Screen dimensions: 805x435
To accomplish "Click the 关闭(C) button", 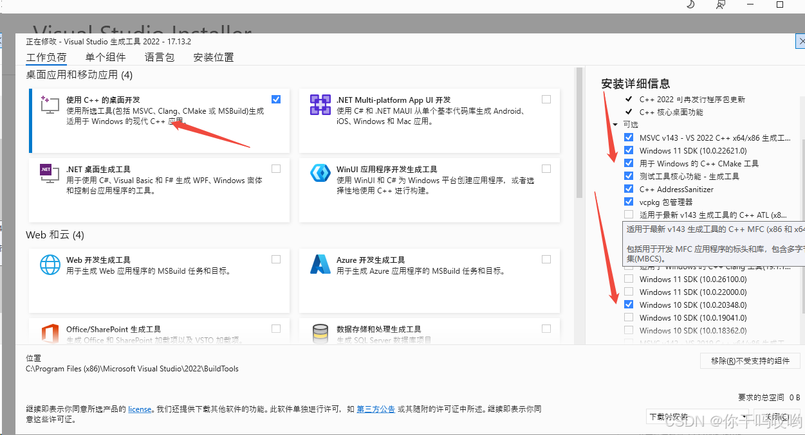I will tap(778, 417).
